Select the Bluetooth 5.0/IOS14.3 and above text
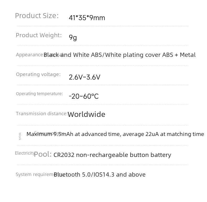The image size is (207, 202). [x=100, y=175]
